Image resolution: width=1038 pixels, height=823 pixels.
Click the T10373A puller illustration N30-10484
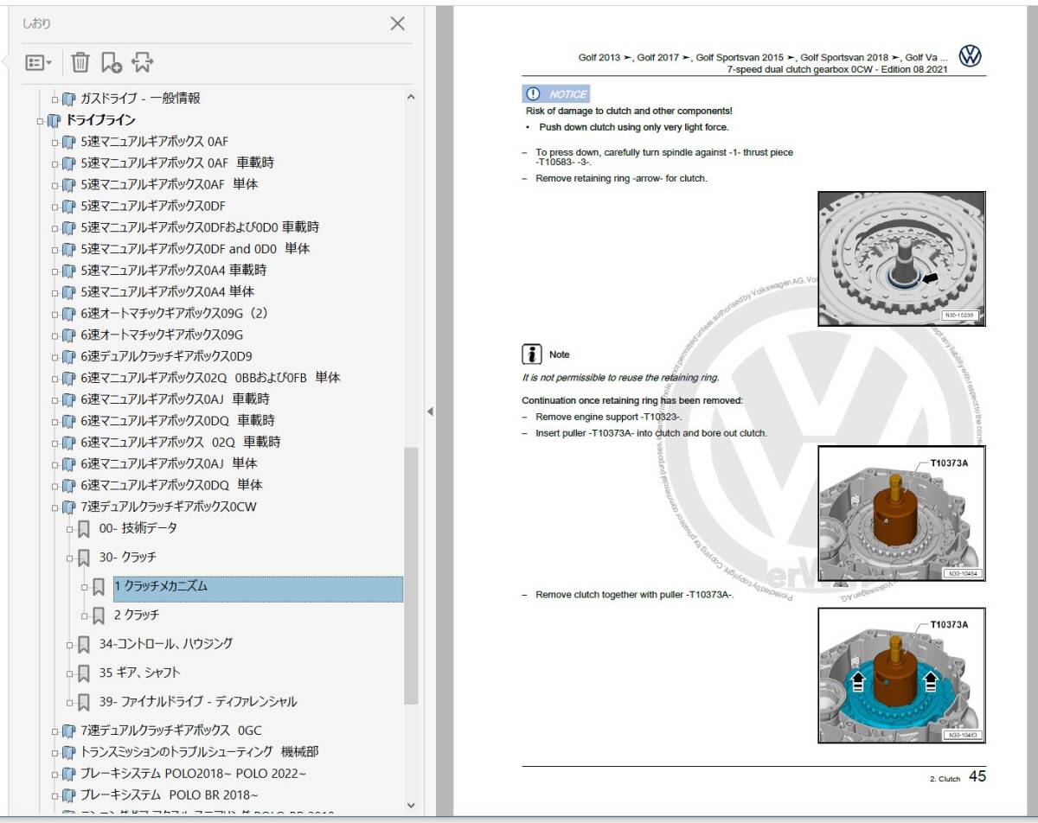pos(901,515)
